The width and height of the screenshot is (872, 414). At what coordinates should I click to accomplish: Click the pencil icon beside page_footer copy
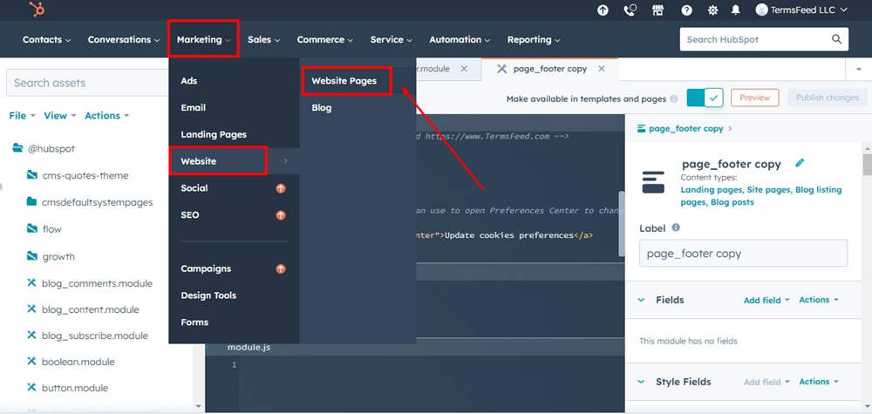click(800, 163)
